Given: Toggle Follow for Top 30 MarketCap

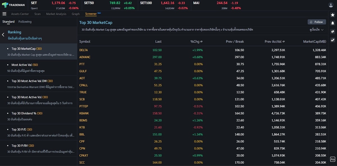Looking at the screenshot, I should tap(316, 22).
